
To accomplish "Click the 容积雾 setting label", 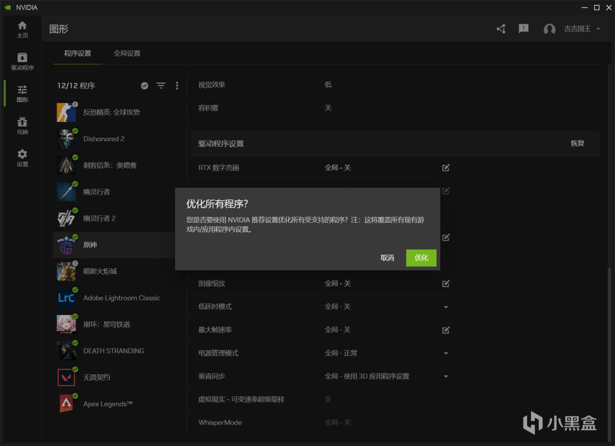I will click(x=209, y=108).
